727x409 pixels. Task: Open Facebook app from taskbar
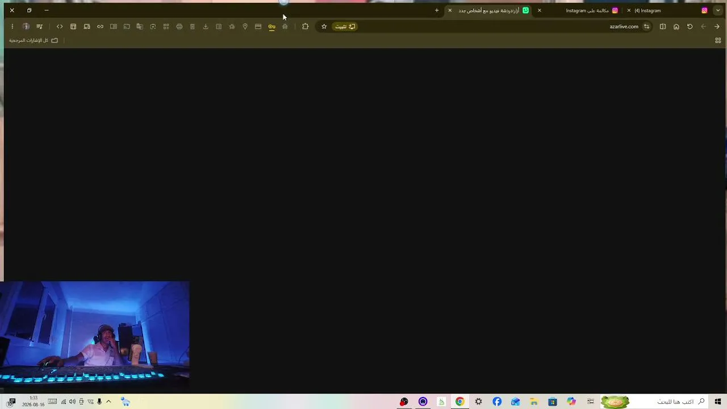click(x=497, y=402)
